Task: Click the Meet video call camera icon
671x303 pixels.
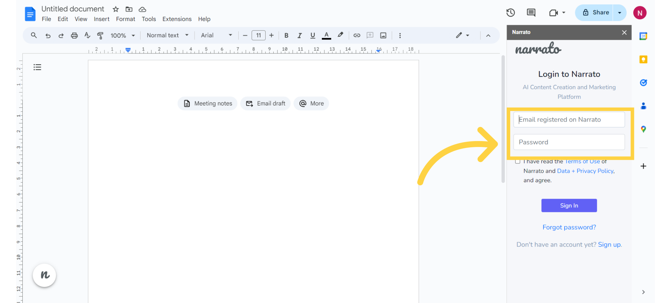Action: pos(553,13)
